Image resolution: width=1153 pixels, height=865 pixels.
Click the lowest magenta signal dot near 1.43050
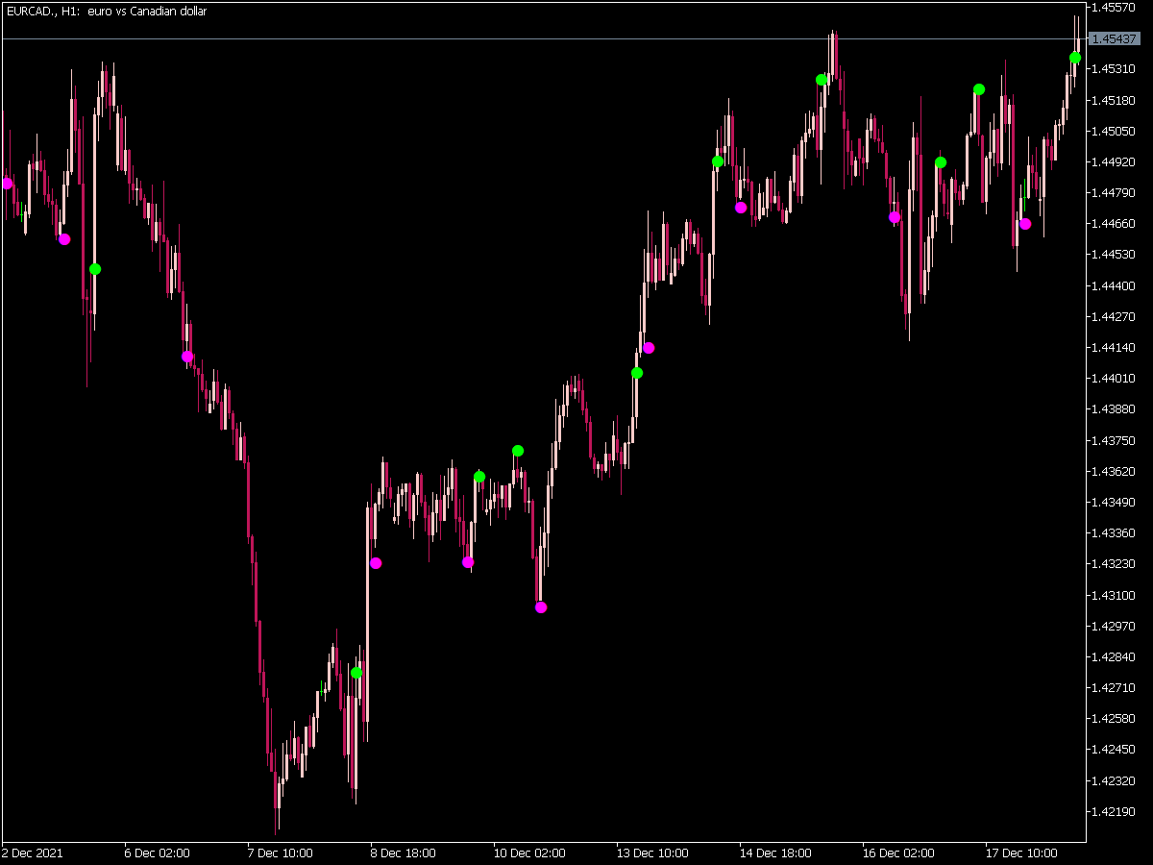541,607
